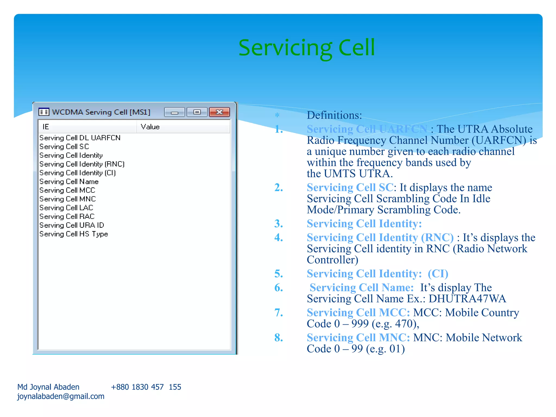
Task: Select the Serving Cell DL UARFCN row
Action: tap(80, 138)
